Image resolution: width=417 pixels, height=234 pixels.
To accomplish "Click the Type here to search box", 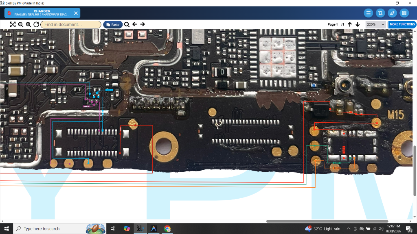I will point(59,228).
